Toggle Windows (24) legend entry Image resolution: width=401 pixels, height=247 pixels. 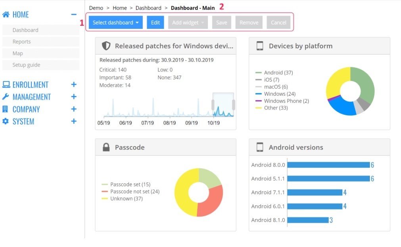point(275,94)
